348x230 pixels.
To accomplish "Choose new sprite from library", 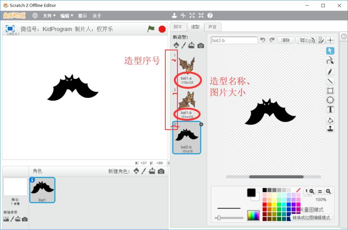I will 136,171.
